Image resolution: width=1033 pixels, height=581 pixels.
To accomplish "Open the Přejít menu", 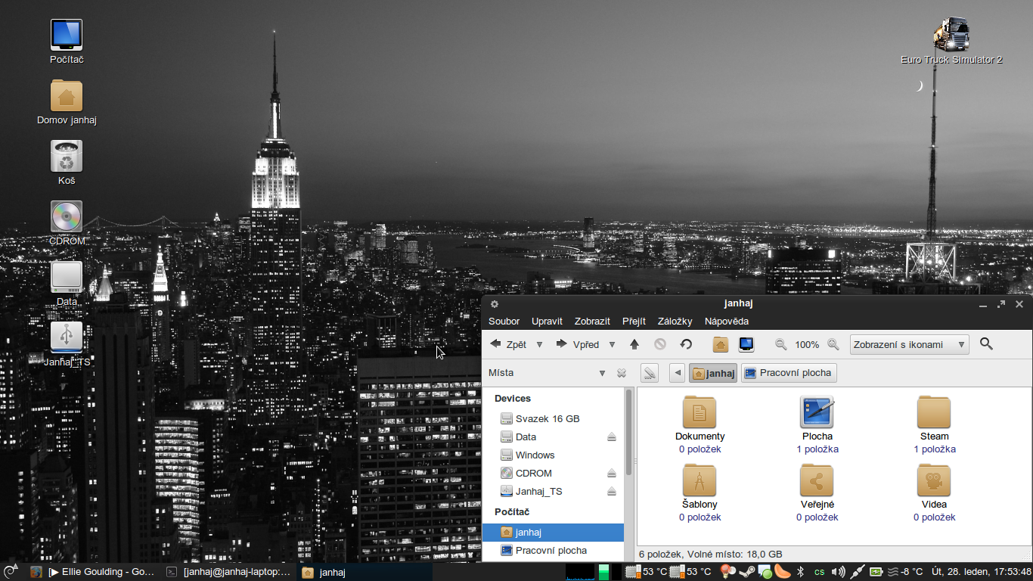I will [634, 322].
